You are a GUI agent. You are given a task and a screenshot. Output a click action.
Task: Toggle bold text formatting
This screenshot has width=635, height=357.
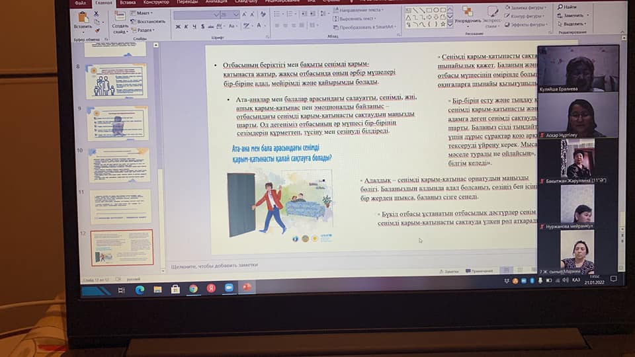click(x=177, y=26)
